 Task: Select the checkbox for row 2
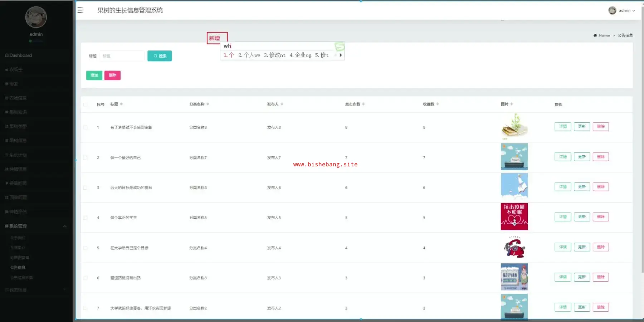click(x=86, y=158)
